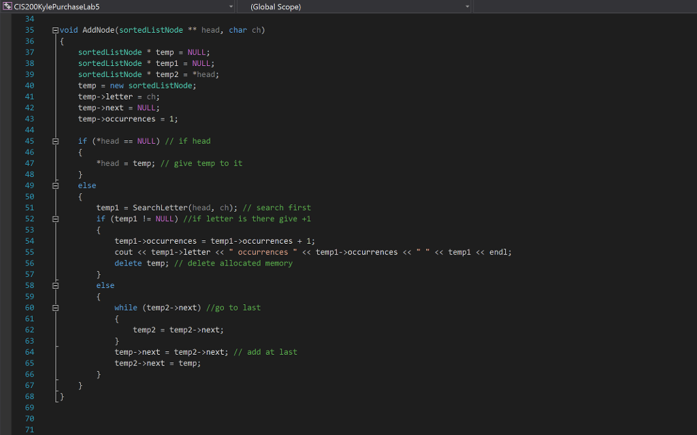Collapse the if (temp1 != NULL) block
Viewport: 697px width, 435px height.
pyautogui.click(x=55, y=219)
